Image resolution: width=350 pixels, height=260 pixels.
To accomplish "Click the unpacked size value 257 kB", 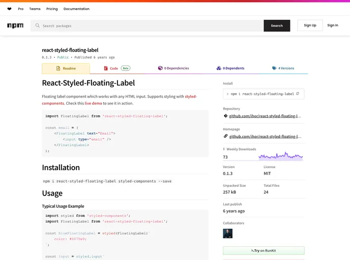I will pyautogui.click(x=229, y=192).
